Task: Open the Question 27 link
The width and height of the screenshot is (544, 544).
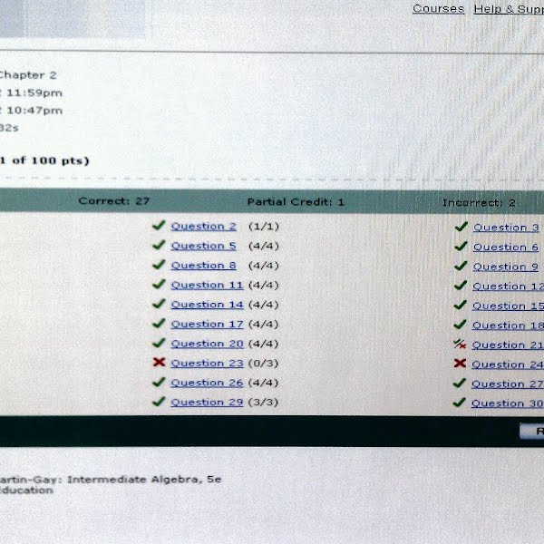Action: [507, 384]
